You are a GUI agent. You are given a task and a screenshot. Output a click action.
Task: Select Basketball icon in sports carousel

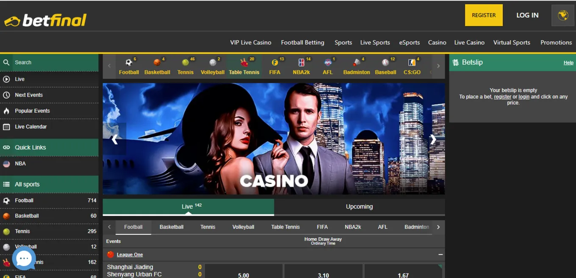click(x=157, y=63)
